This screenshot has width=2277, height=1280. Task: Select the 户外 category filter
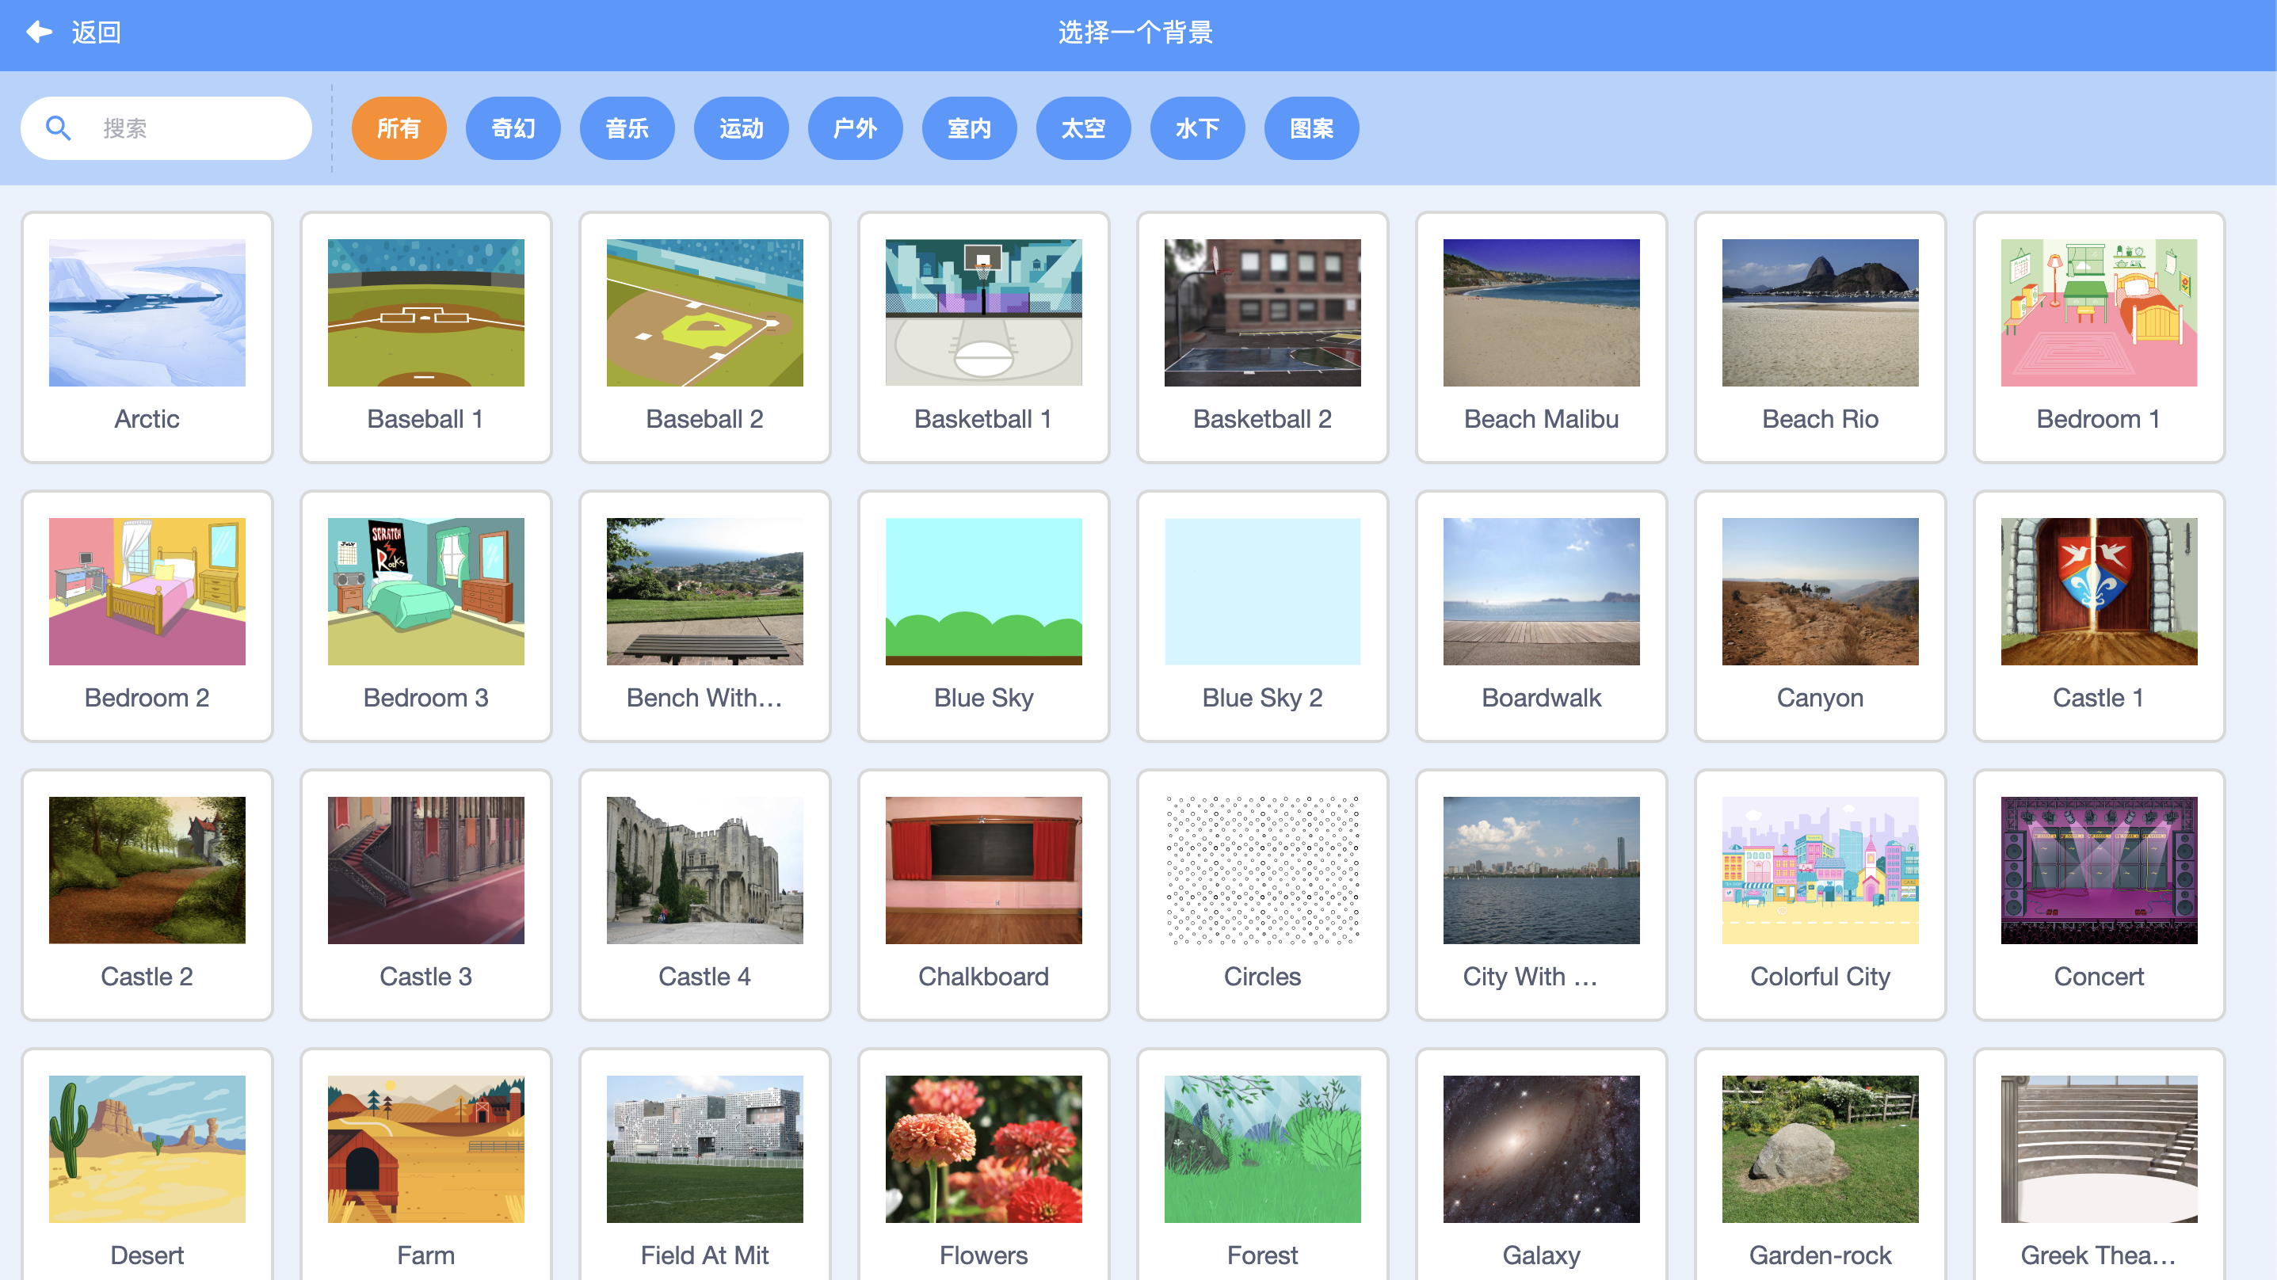pyautogui.click(x=855, y=128)
